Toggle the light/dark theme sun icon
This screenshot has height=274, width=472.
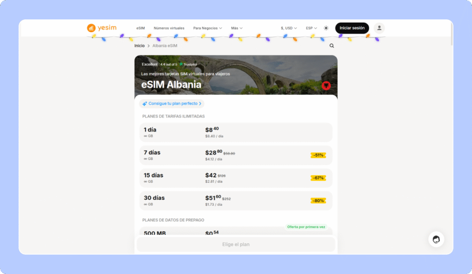tap(326, 28)
